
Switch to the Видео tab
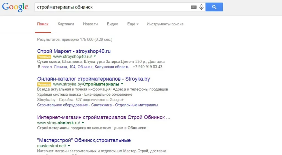[x=112, y=24]
